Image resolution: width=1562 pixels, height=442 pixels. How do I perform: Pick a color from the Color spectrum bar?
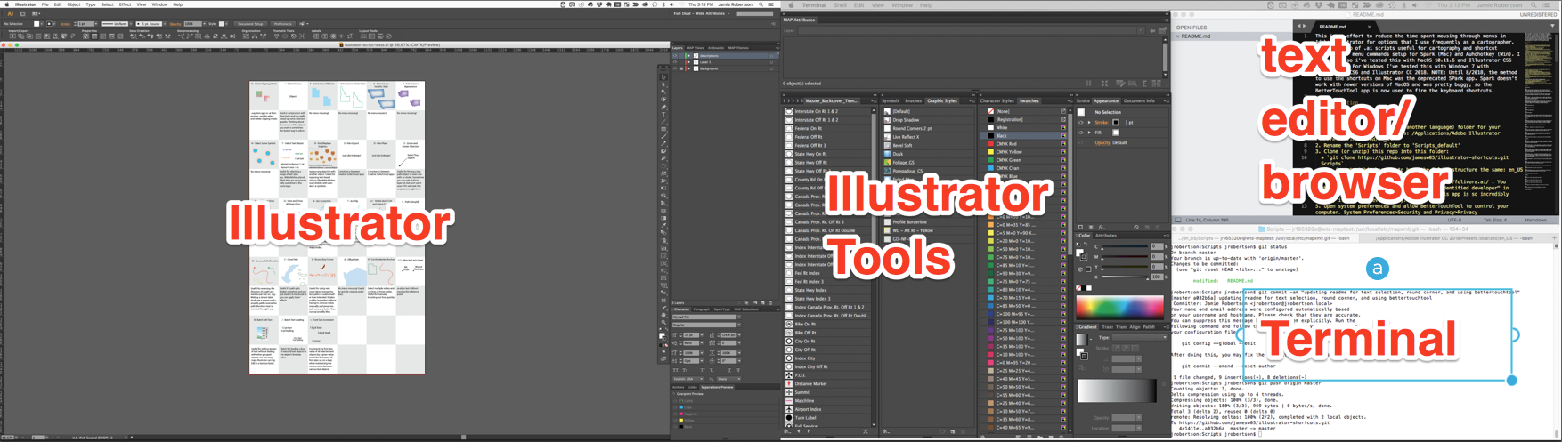pyautogui.click(x=1119, y=308)
